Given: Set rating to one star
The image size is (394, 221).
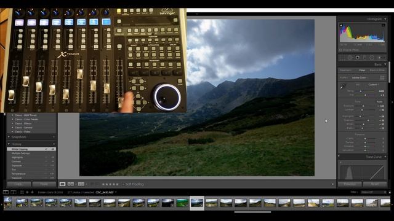Looking at the screenshot, I should [x=103, y=184].
